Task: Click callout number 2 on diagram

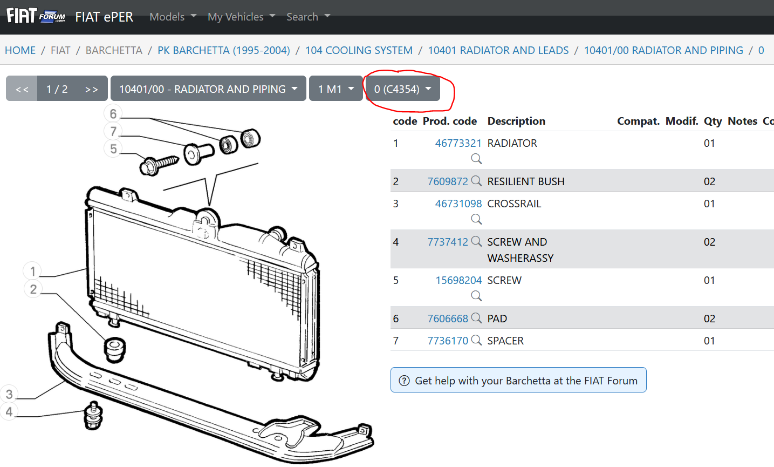Action: (x=33, y=289)
